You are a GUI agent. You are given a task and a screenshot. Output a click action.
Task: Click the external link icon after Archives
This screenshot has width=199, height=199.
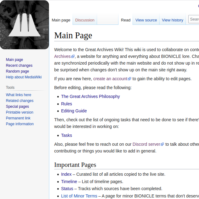[73, 56]
